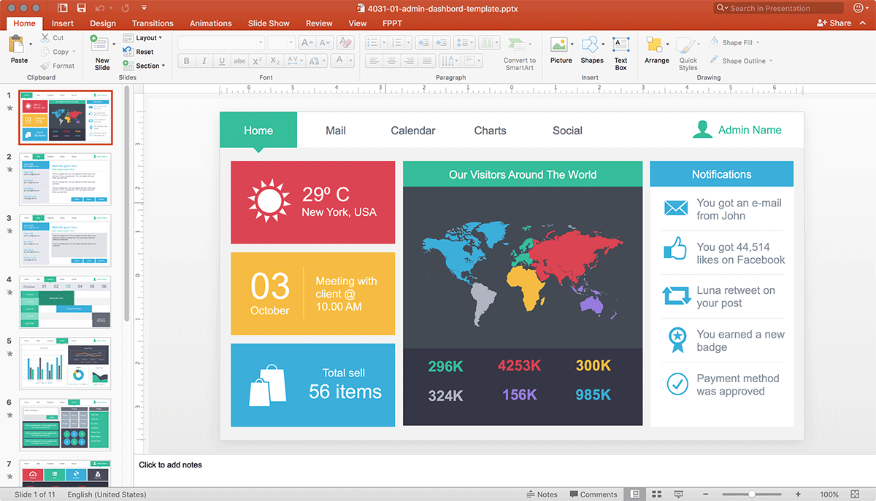The width and height of the screenshot is (876, 501).
Task: Click the Facebook thumbs-up icon on slide
Action: 675,250
